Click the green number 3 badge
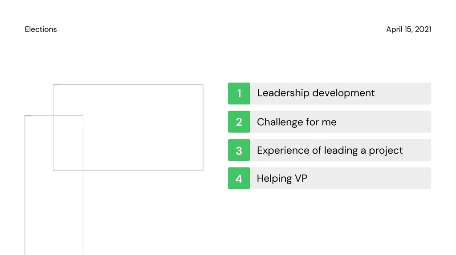This screenshot has height=255, width=456. [x=239, y=150]
